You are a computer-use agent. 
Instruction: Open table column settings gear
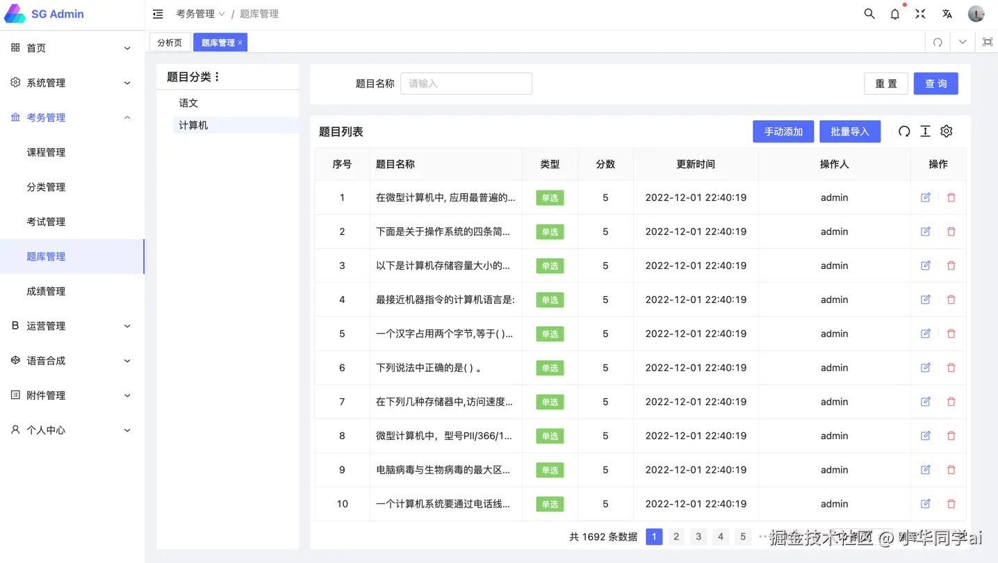[x=947, y=131]
